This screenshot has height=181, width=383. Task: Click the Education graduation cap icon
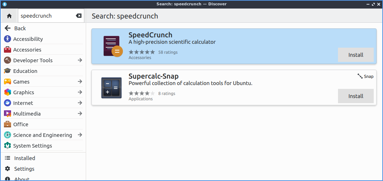[8, 71]
